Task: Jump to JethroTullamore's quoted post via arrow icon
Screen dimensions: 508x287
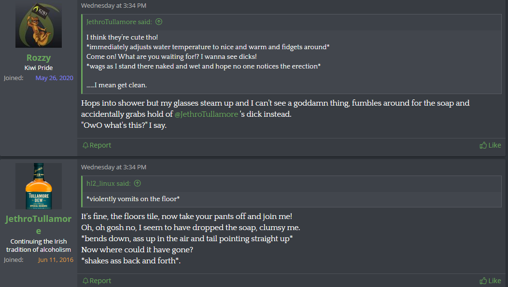Action: click(x=159, y=22)
